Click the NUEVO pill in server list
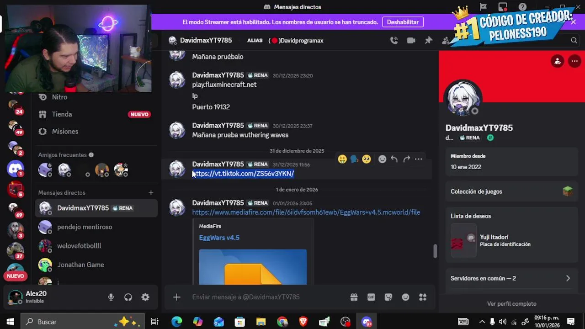The image size is (585, 329). (x=15, y=276)
